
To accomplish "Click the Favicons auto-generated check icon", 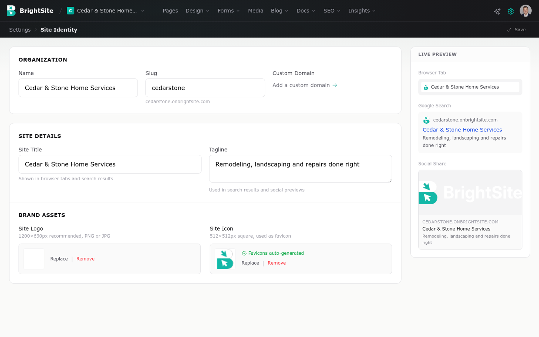I will (244, 253).
